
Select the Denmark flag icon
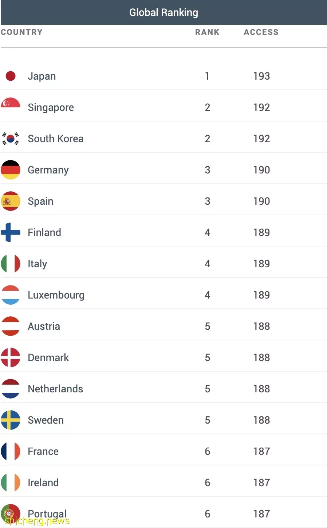[11, 357]
